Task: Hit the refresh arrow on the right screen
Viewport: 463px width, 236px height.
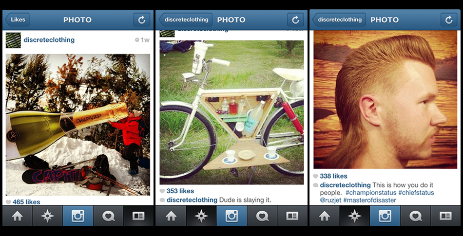Action: tap(449, 20)
